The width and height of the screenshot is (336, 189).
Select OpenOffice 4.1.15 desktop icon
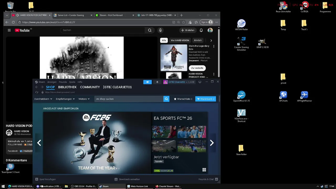(241, 97)
